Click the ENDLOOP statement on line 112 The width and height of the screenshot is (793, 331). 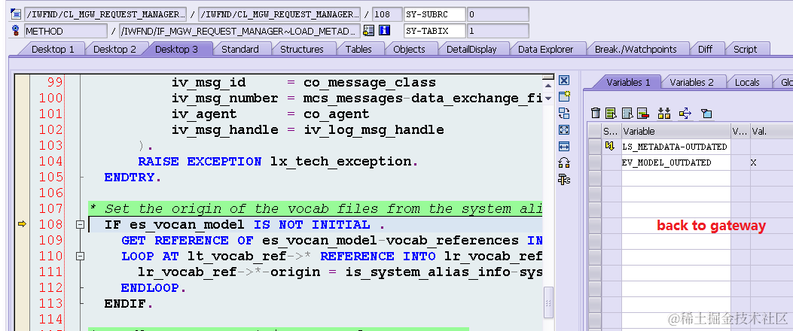153,288
